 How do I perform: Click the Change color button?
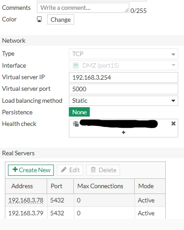[x=60, y=20]
